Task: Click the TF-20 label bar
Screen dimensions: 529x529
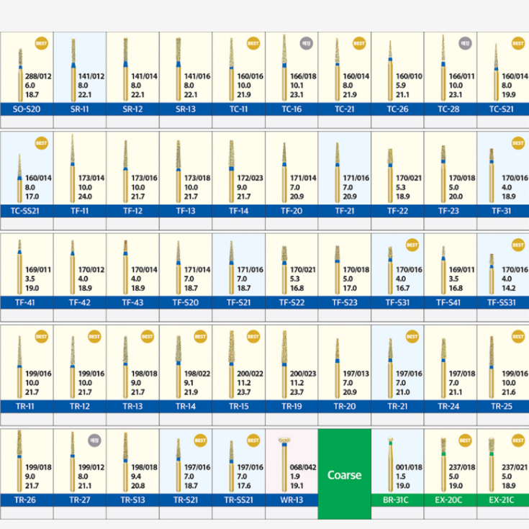Action: coord(291,211)
